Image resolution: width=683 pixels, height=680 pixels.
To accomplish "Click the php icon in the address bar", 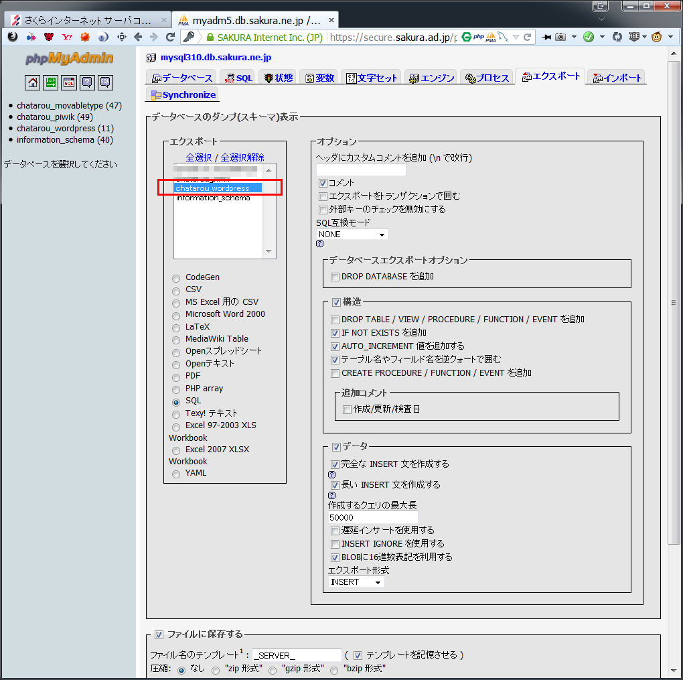I will [479, 37].
